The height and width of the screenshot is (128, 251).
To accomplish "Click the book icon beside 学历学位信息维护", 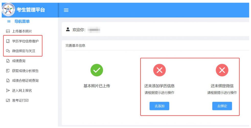I will (8, 41).
